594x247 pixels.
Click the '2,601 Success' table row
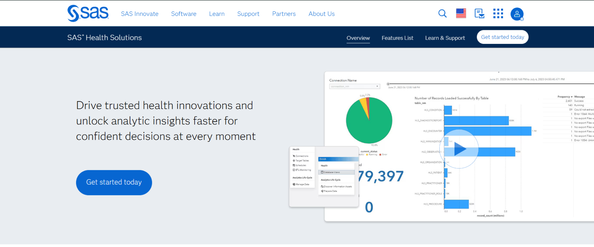pos(574,101)
